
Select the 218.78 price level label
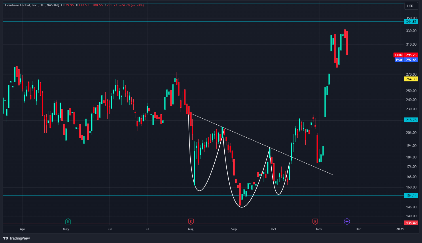411,120
